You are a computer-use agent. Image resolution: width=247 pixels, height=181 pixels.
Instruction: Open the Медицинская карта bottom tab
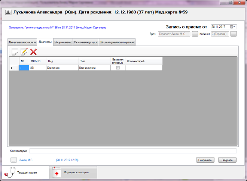(73, 172)
